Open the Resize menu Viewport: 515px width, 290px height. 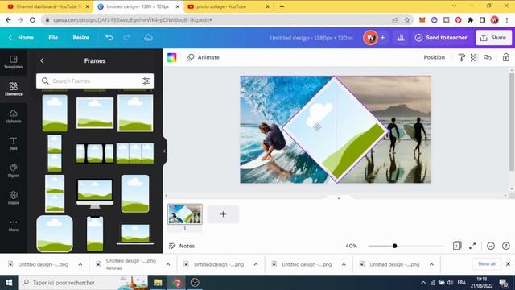click(80, 38)
